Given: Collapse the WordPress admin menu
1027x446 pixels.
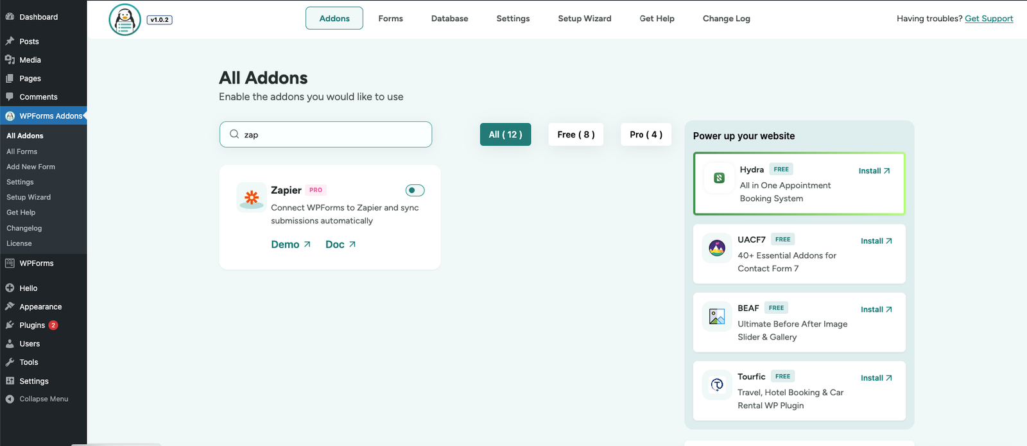Looking at the screenshot, I should point(43,399).
